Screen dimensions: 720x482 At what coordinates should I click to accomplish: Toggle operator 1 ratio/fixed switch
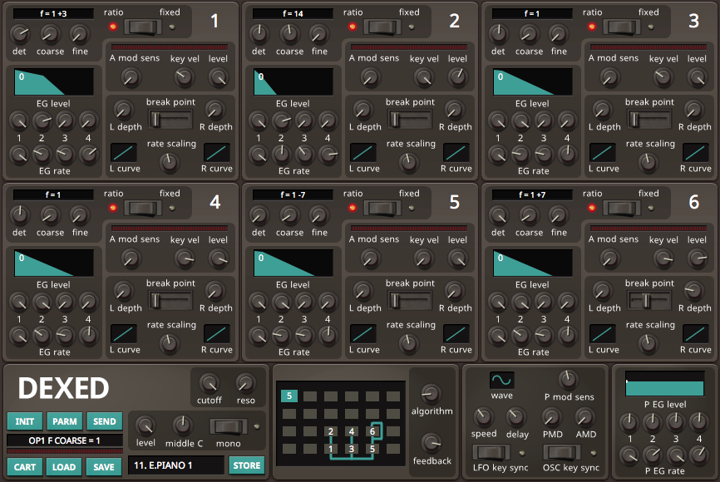[145, 27]
